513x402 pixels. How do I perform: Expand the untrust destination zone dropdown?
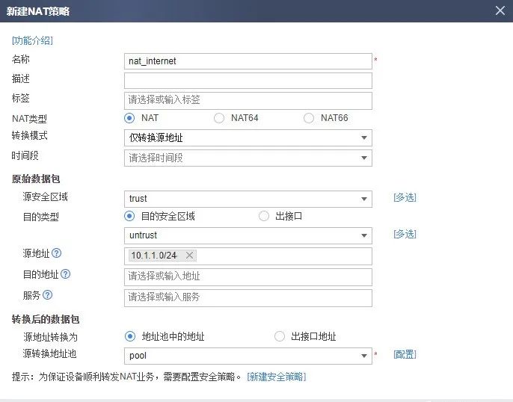click(248, 235)
